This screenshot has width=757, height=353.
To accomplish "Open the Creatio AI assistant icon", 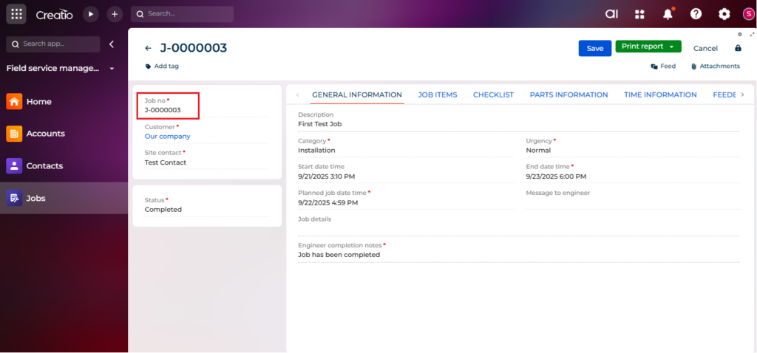I will click(x=611, y=14).
